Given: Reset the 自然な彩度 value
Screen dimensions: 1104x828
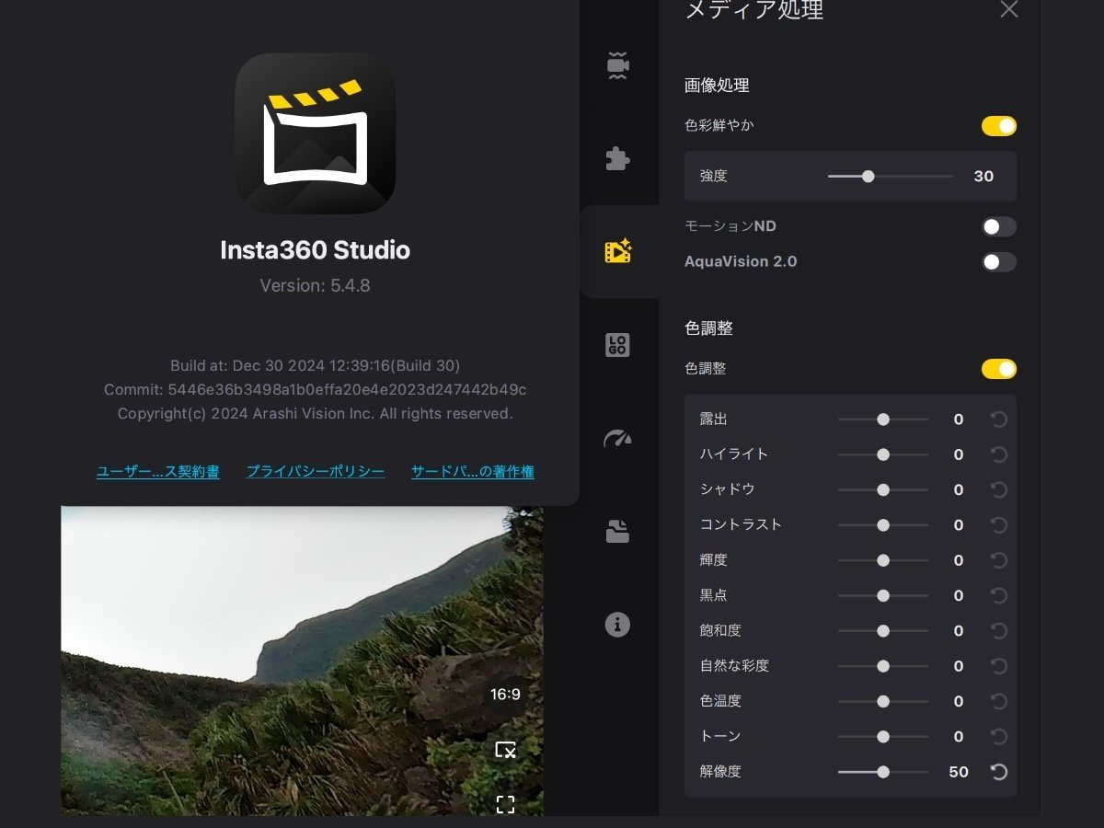Looking at the screenshot, I should pos(999,666).
